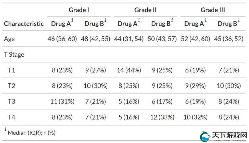Screen dimensions: 249x143
Task: Select the Characteristic header cell
Action: [x=24, y=24]
